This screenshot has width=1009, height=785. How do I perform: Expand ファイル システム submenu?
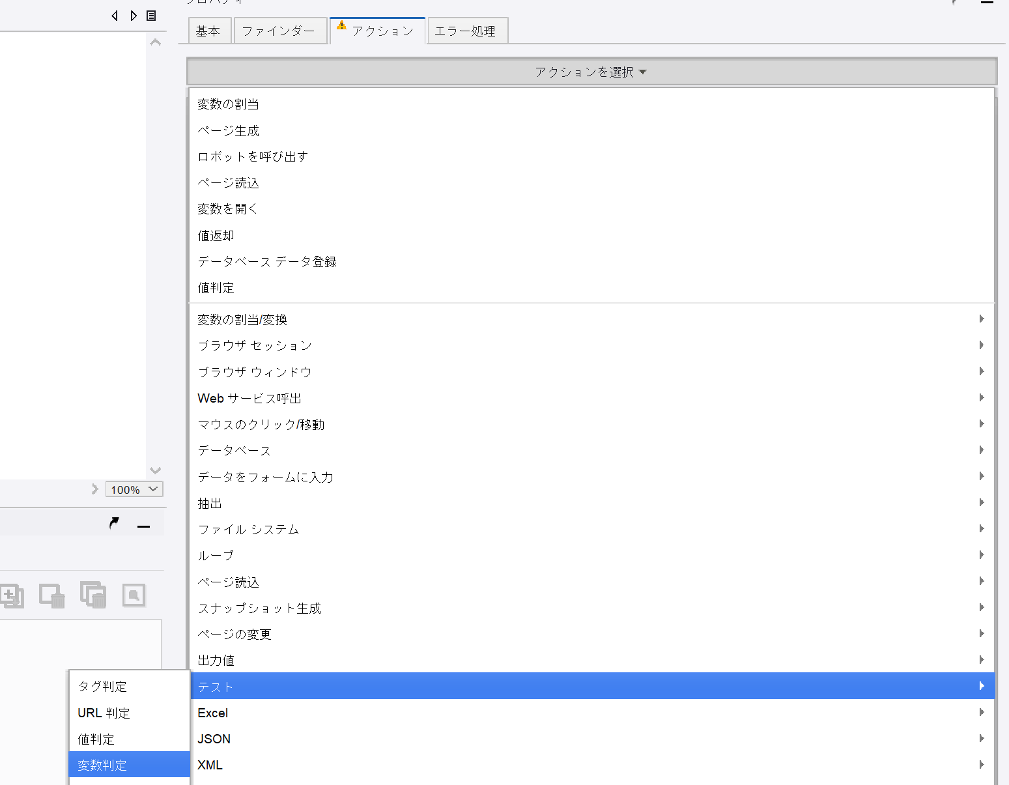(591, 529)
